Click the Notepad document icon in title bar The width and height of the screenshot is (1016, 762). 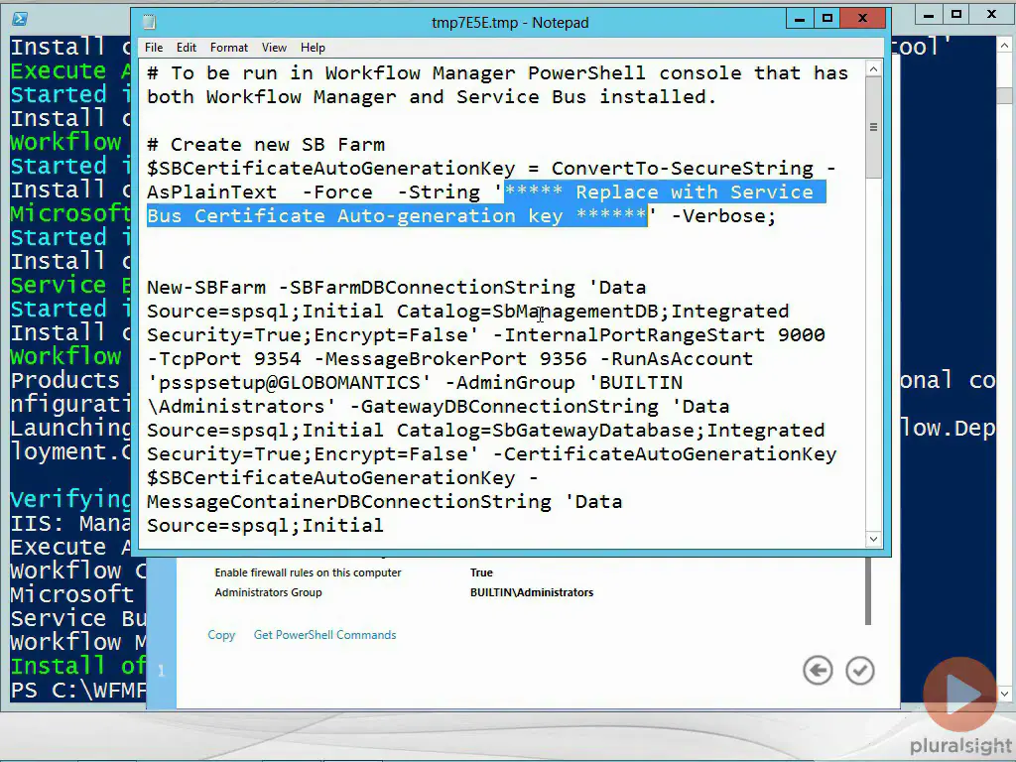coord(150,22)
